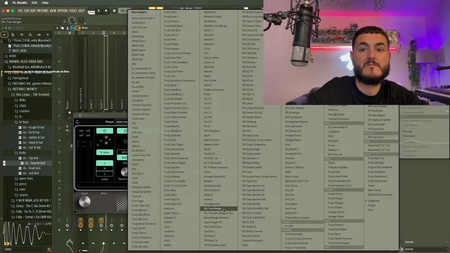Viewport: 450px width, 253px height.
Task: Open the VIEW menu
Action: pyautogui.click(x=53, y=11)
